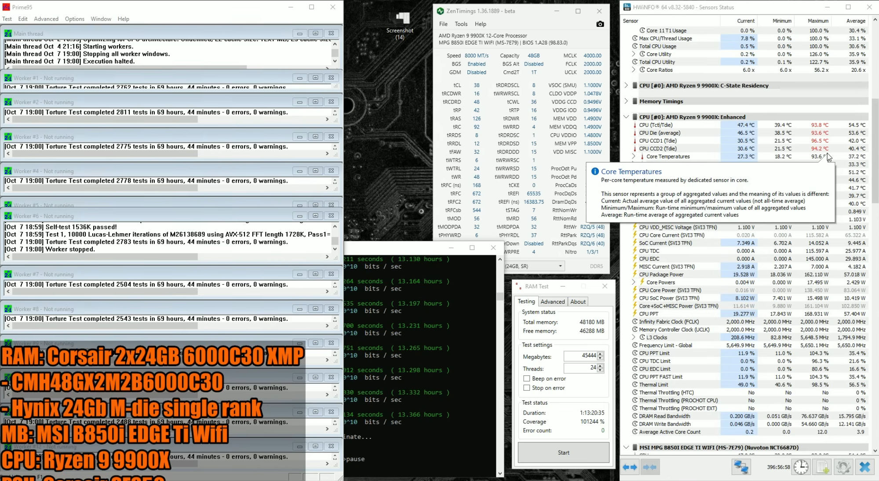The height and width of the screenshot is (481, 879).
Task: Click the HWiNFO expand-columns arrows icon
Action: [630, 467]
